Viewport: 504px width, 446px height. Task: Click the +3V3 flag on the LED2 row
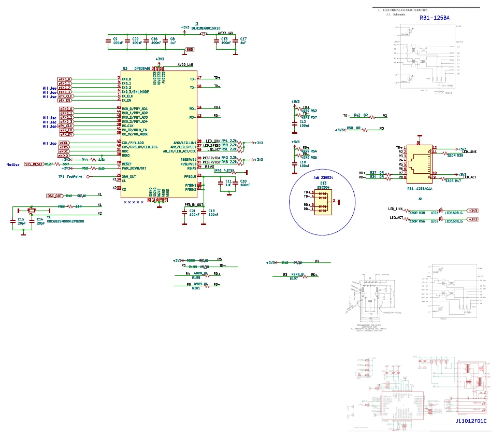point(472,219)
